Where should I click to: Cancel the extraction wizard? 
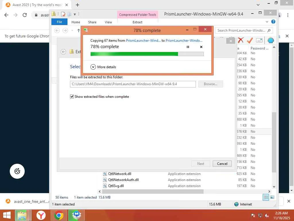click(222, 164)
